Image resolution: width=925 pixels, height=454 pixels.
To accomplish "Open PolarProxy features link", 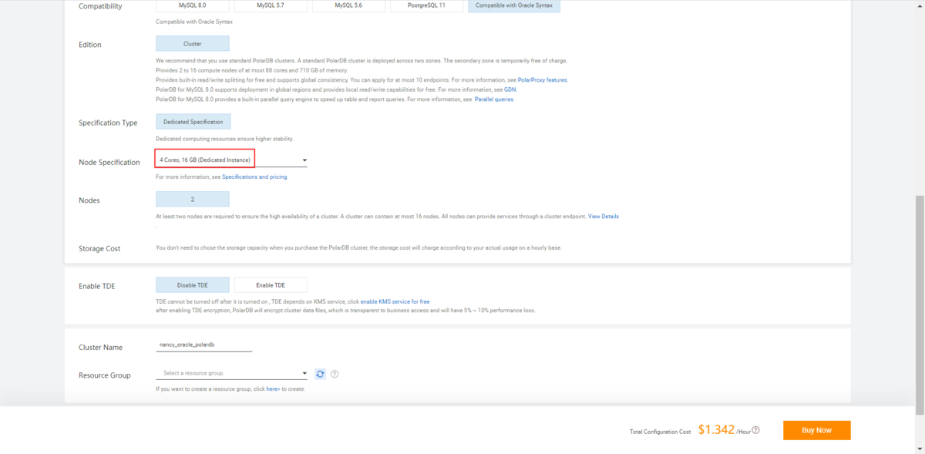I will tap(543, 80).
